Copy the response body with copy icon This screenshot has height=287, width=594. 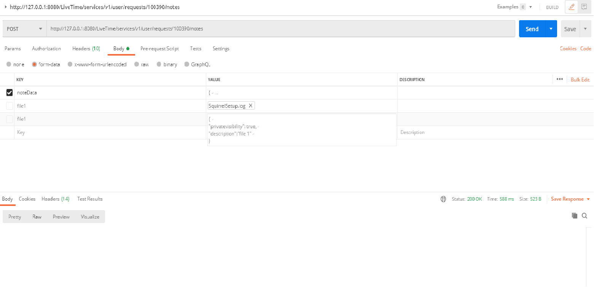pyautogui.click(x=575, y=216)
